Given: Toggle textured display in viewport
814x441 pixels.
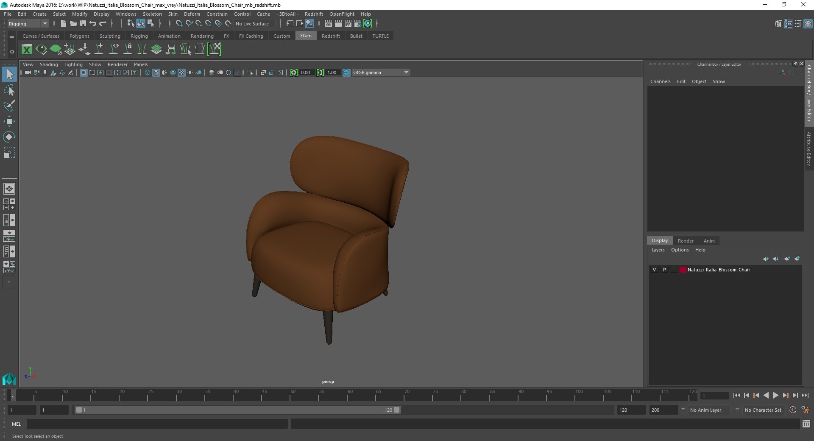Looking at the screenshot, I should (x=181, y=73).
